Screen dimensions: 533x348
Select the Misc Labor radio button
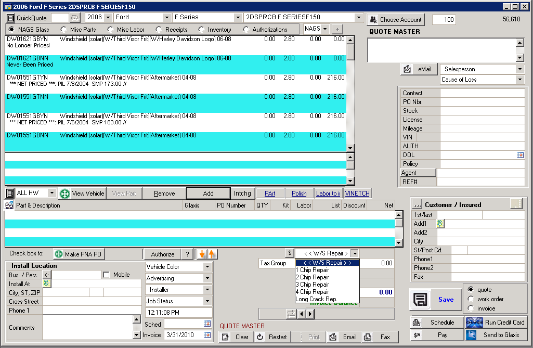pos(110,29)
